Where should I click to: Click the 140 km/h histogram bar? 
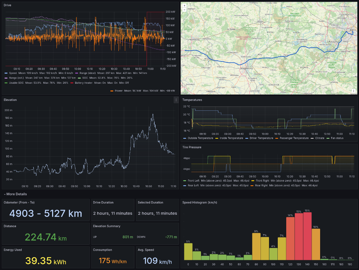pyautogui.click(x=307, y=236)
